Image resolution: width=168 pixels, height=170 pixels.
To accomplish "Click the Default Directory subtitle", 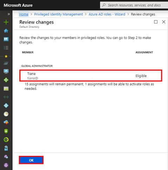I will pos(29,27).
